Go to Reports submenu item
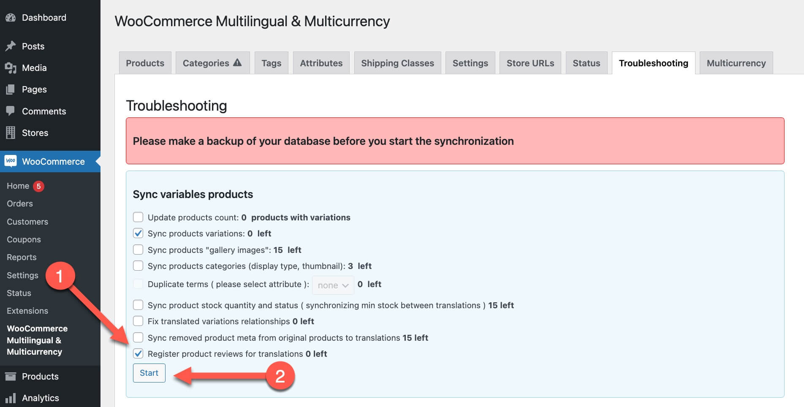 pos(22,257)
